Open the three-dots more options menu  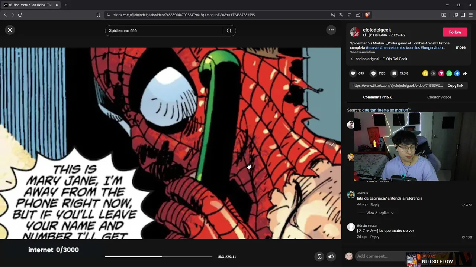click(x=331, y=30)
